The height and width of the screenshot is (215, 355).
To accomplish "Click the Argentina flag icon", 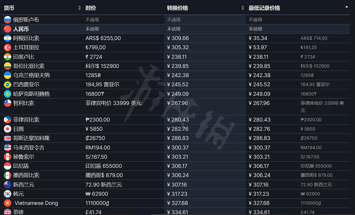I will (7, 38).
